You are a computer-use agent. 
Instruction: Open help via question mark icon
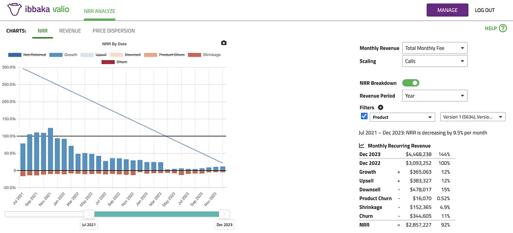[503, 29]
